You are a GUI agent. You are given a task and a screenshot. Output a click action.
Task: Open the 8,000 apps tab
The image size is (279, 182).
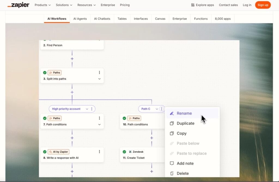coord(223,19)
